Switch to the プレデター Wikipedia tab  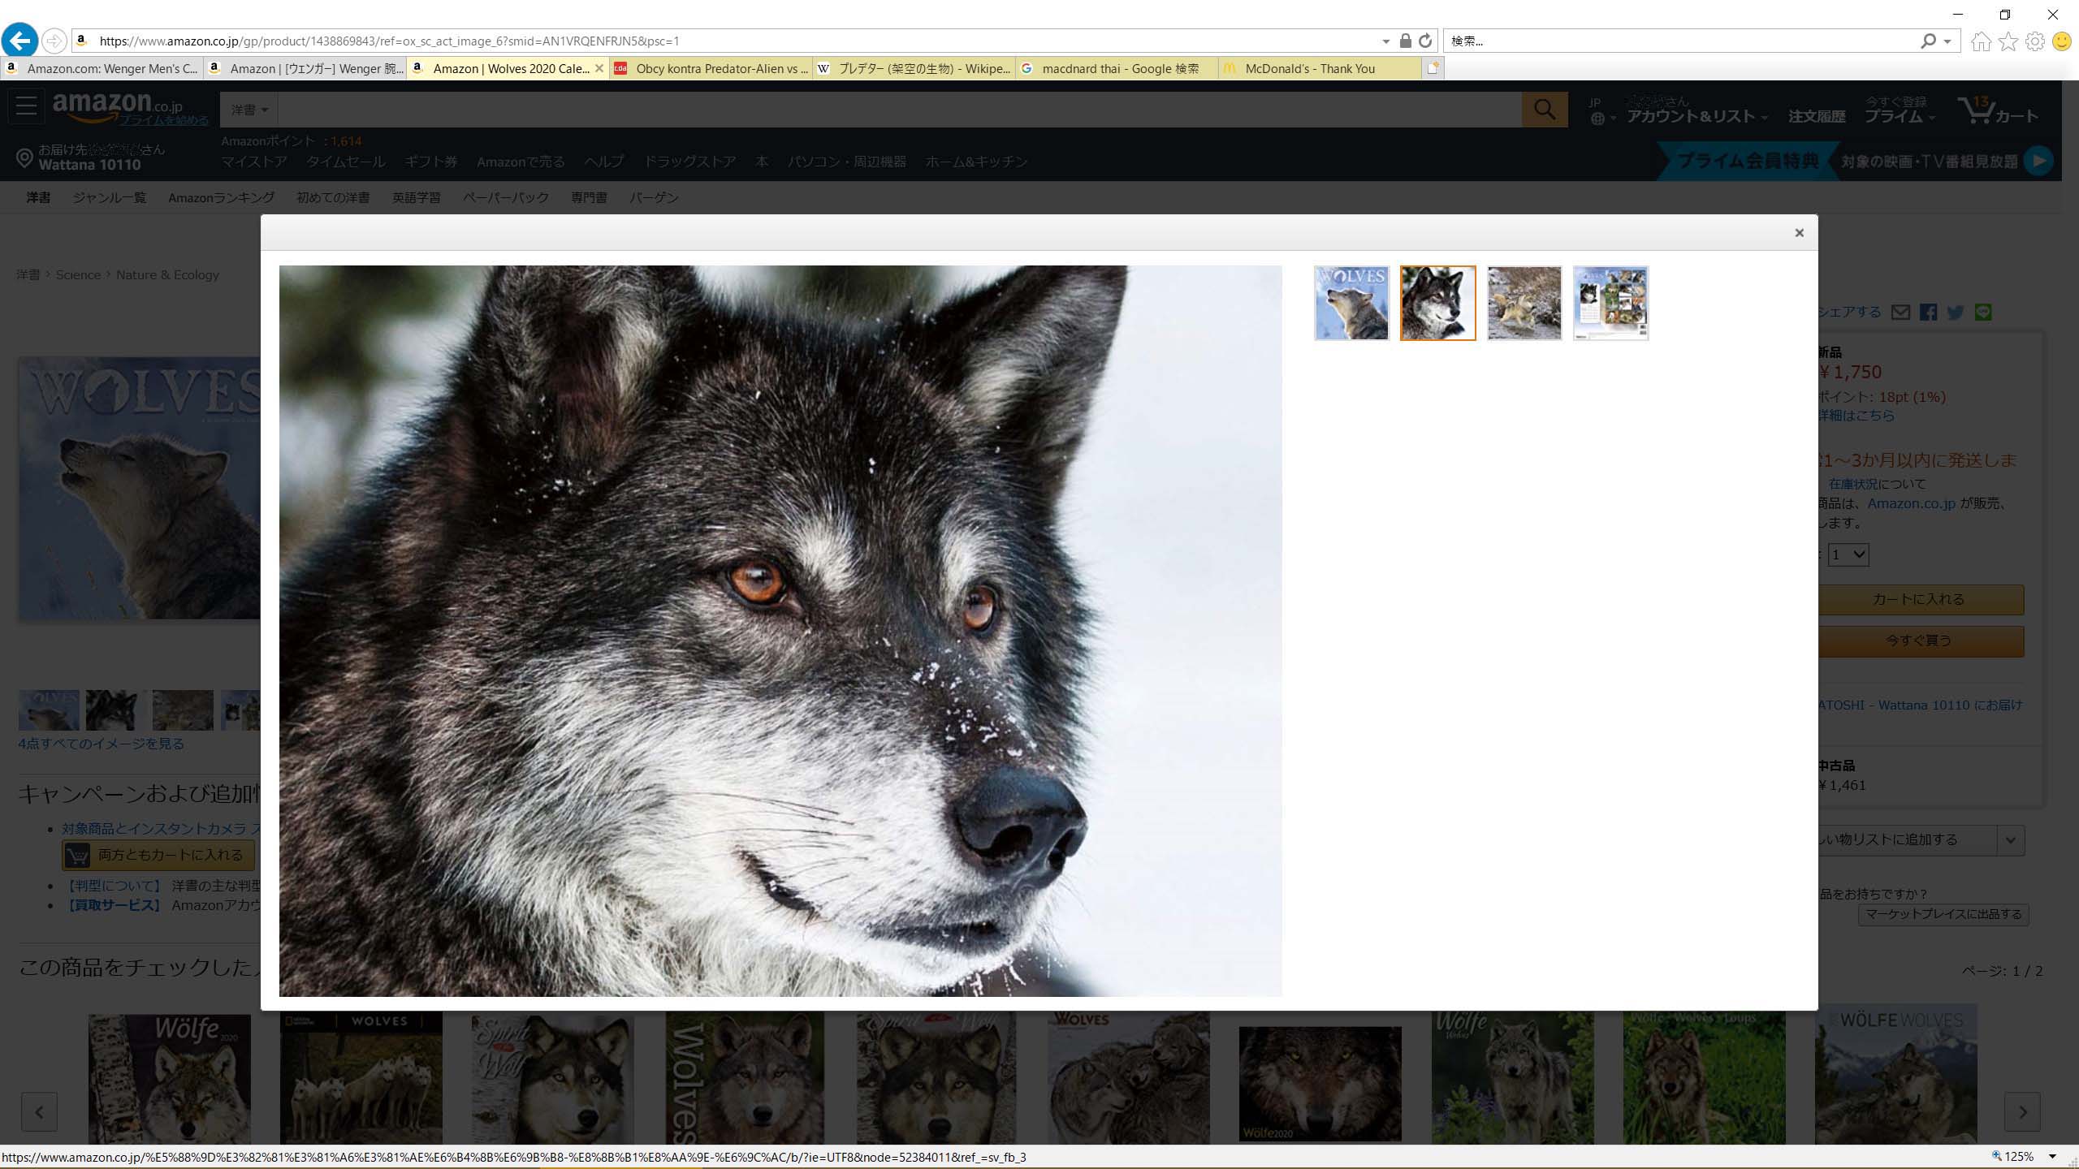click(914, 69)
